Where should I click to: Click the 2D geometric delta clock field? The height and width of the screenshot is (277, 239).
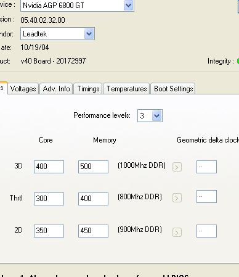click(x=206, y=231)
